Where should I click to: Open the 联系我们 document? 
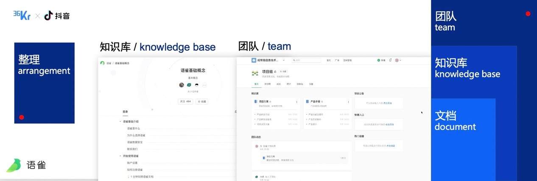(133, 149)
